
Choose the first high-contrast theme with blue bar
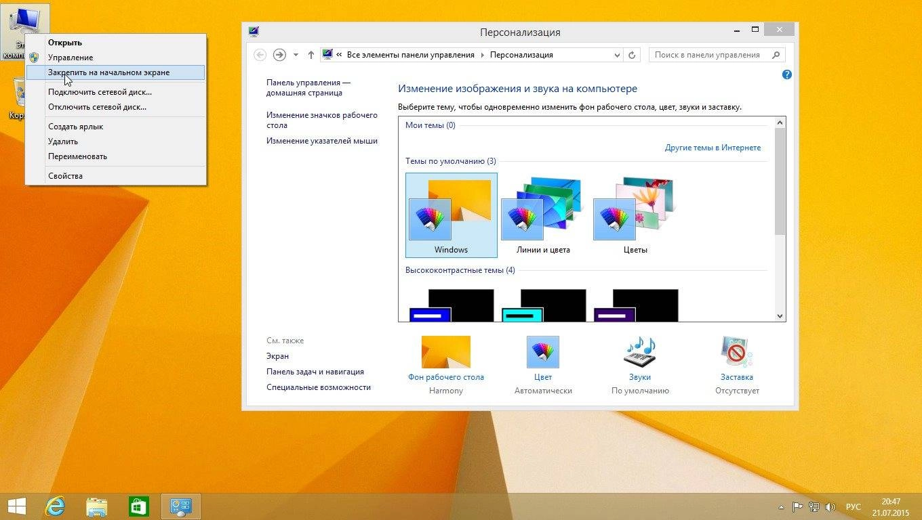pos(452,305)
